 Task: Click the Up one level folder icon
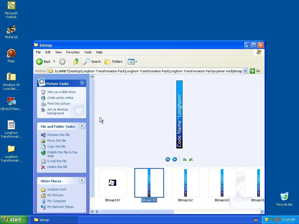(x=76, y=62)
